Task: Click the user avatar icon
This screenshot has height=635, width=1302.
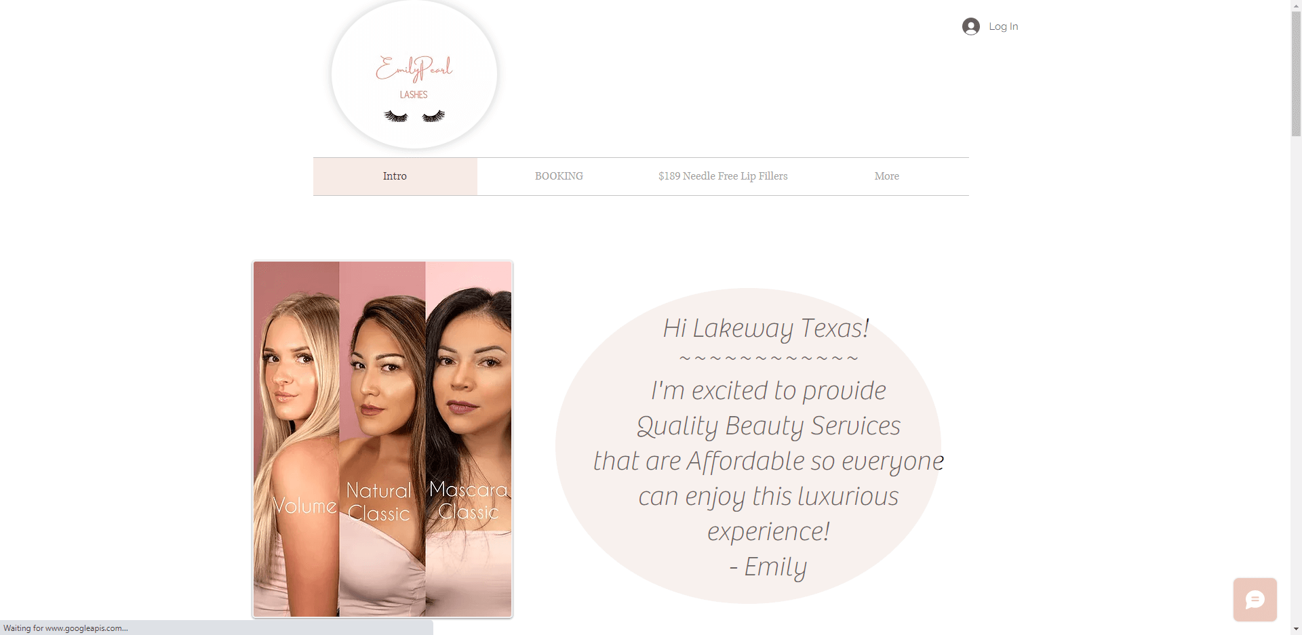Action: (x=970, y=26)
